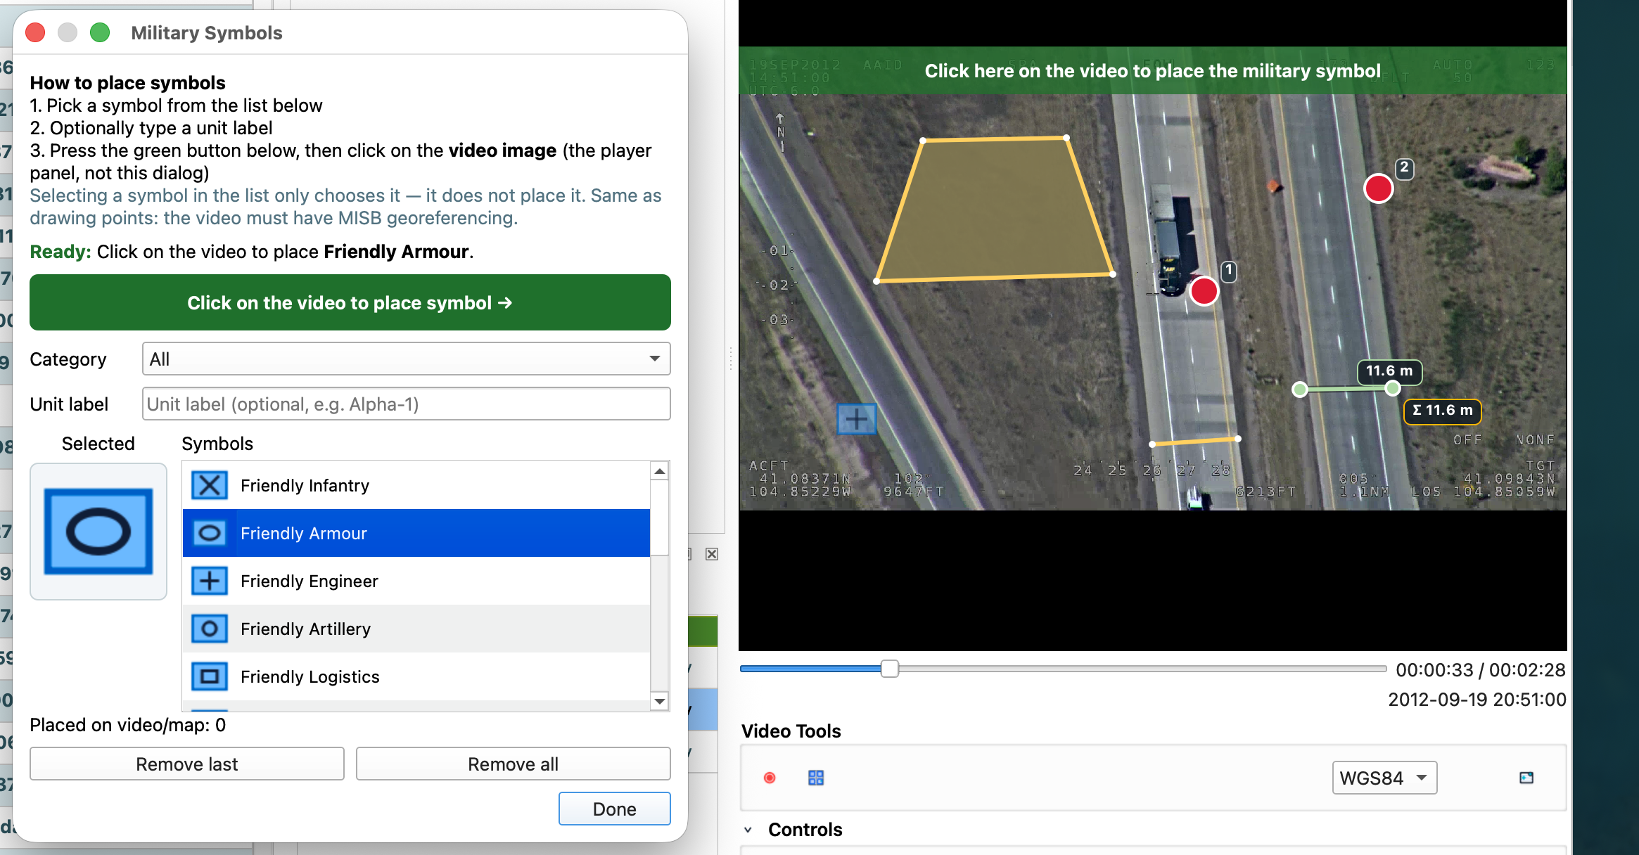This screenshot has width=1639, height=855.
Task: Select the Friendly Logistics symbol icon
Action: tap(210, 676)
